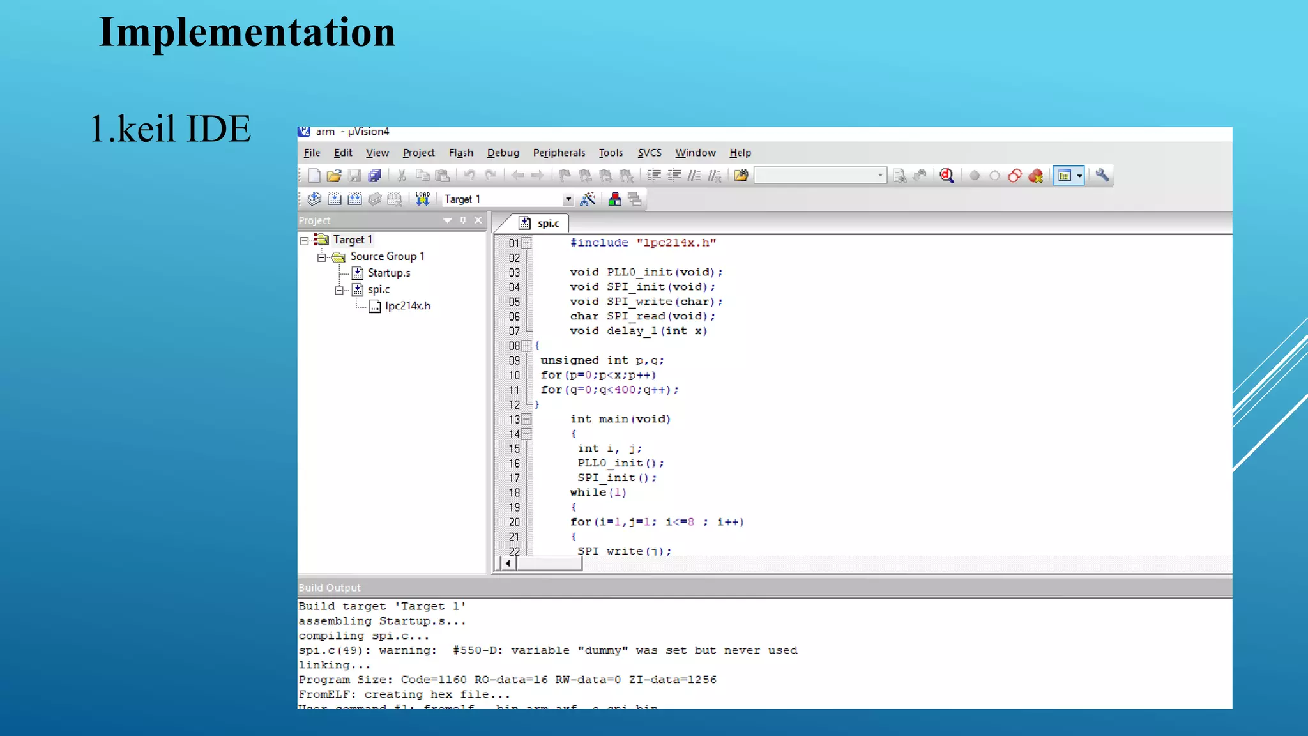This screenshot has width=1308, height=736.
Task: Open Manage Components with the colored blocks icon
Action: click(x=614, y=199)
